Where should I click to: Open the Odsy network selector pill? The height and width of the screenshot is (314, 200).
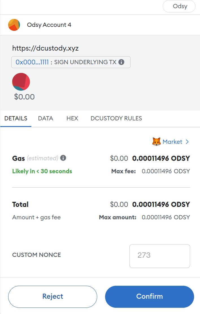179,6
